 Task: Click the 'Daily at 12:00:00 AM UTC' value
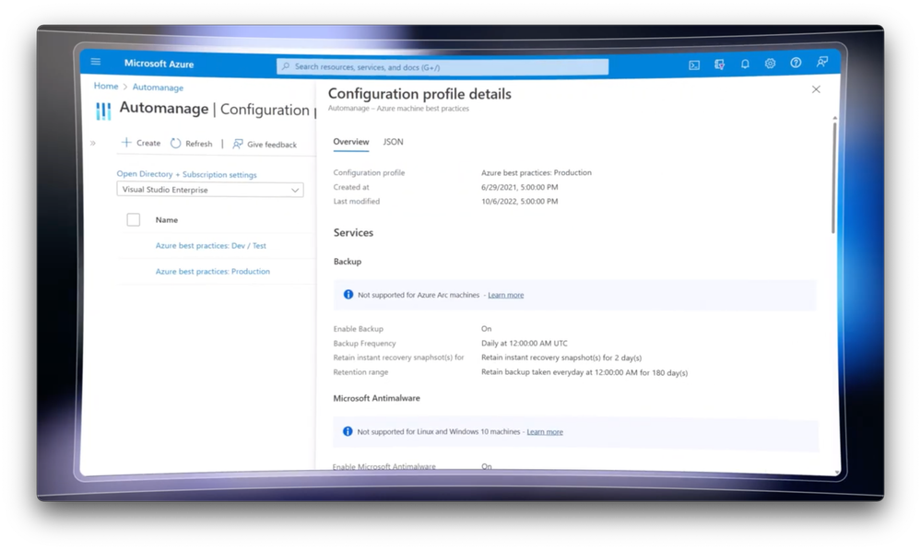coord(525,344)
